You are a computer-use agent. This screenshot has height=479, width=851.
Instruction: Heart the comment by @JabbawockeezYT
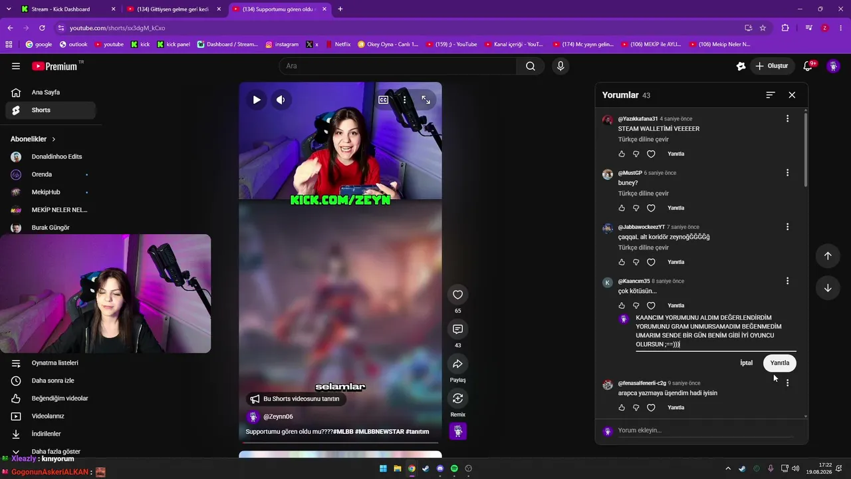651,262
